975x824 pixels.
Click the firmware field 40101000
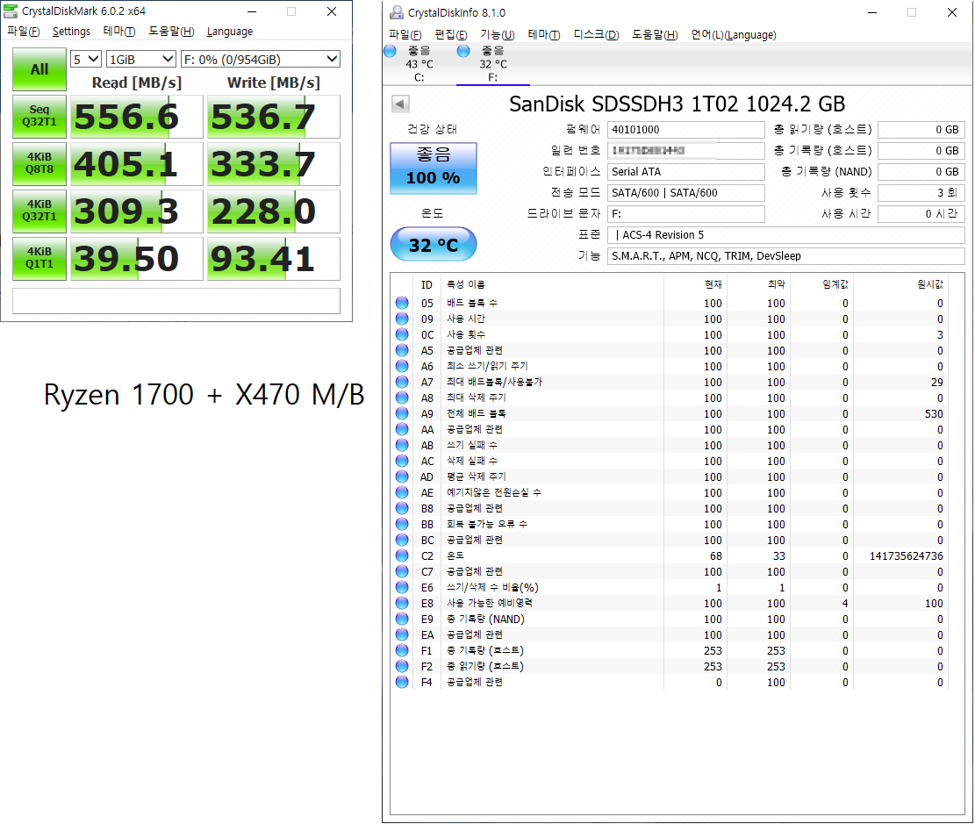[686, 129]
